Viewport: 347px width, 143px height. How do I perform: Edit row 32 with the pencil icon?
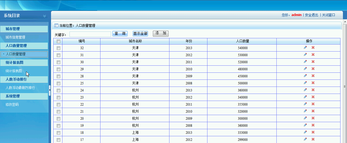click(305, 47)
